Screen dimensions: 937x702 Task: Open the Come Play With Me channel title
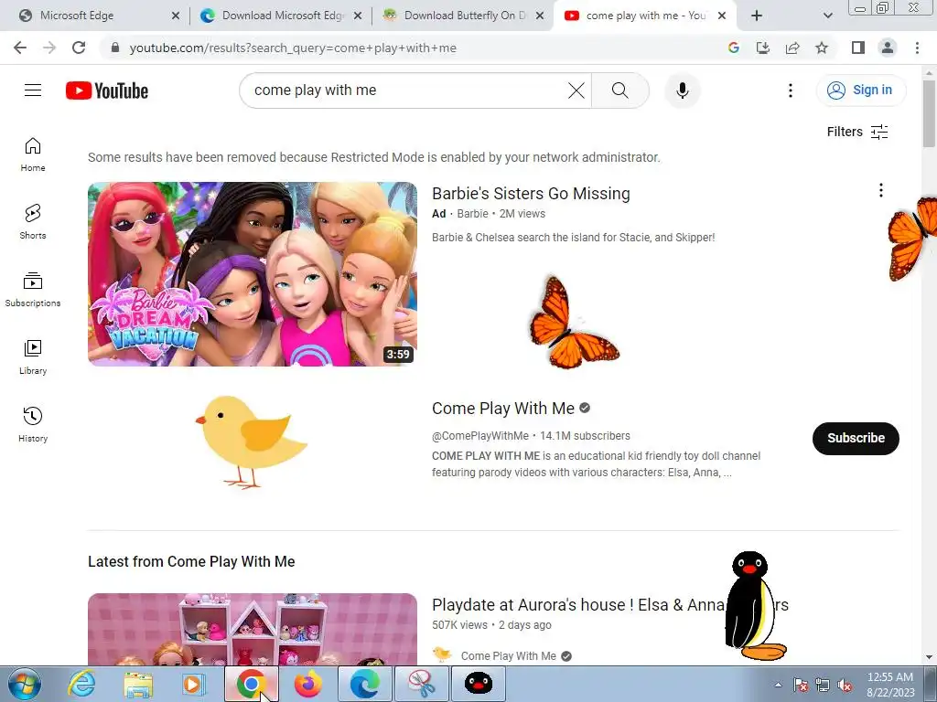503,409
